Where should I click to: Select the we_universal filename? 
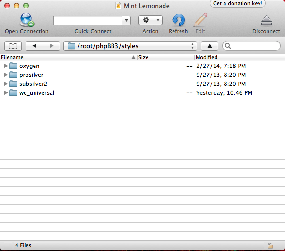[x=37, y=93]
